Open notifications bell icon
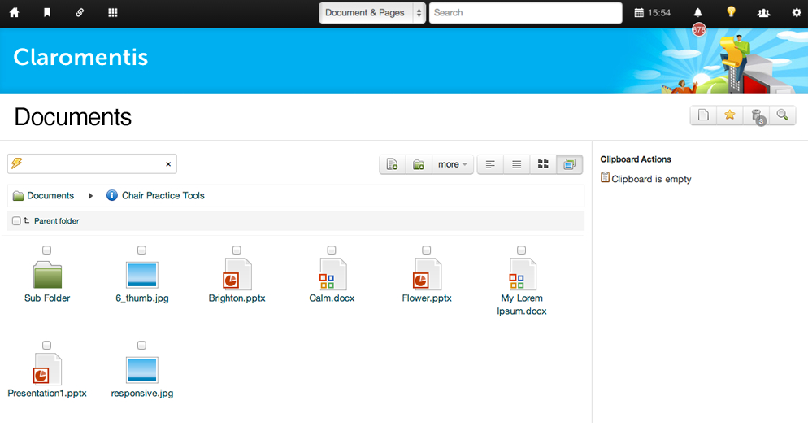Screen dimensions: 808x444 [x=697, y=12]
